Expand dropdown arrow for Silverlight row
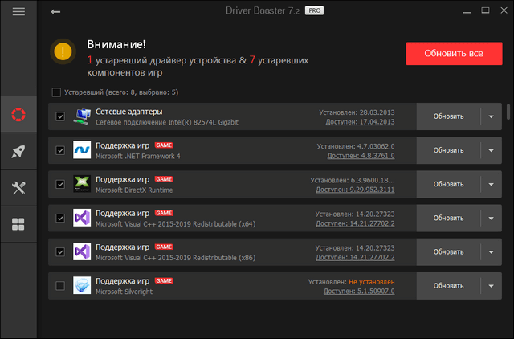514x339 pixels. 491,286
